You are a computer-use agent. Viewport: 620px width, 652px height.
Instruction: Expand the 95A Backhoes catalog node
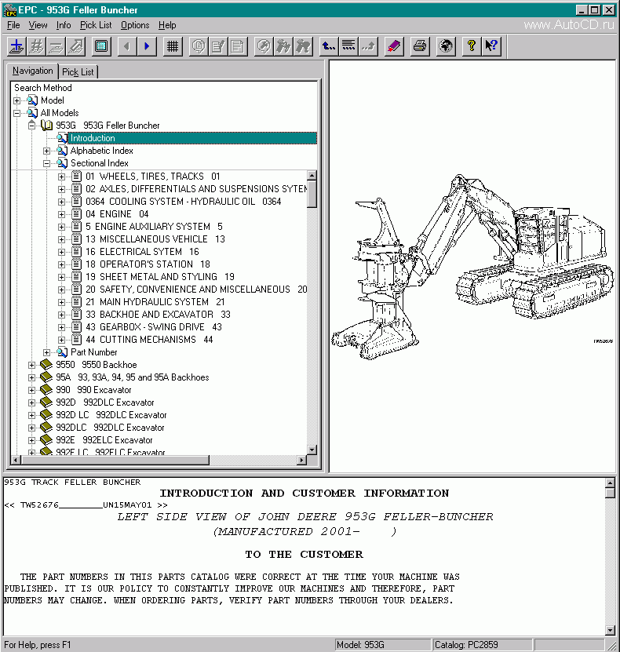[x=31, y=377]
